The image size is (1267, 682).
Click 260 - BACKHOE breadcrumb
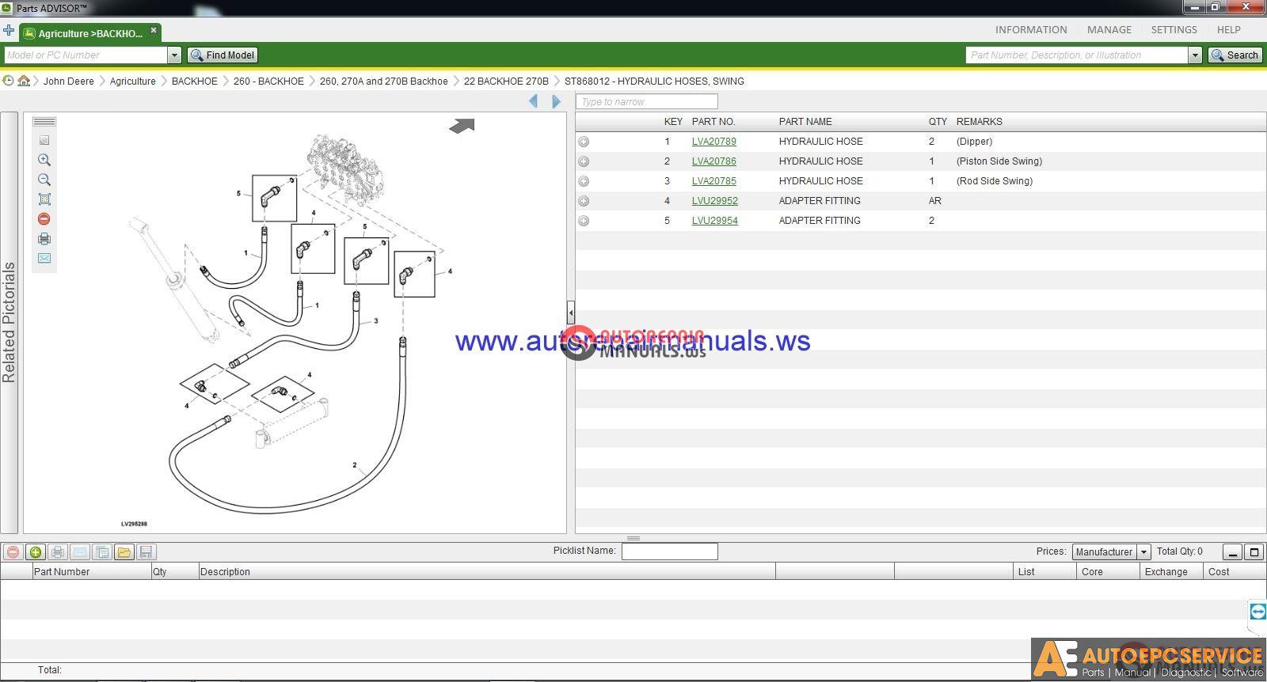click(x=268, y=81)
